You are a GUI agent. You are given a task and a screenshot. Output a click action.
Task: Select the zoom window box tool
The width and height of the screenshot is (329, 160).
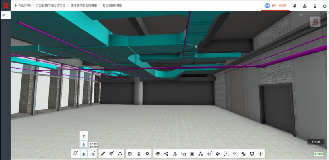coord(92,154)
